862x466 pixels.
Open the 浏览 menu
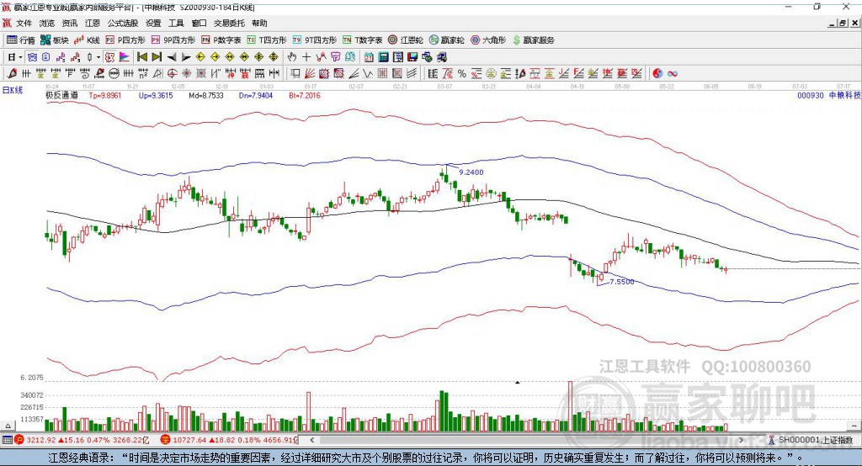point(47,23)
